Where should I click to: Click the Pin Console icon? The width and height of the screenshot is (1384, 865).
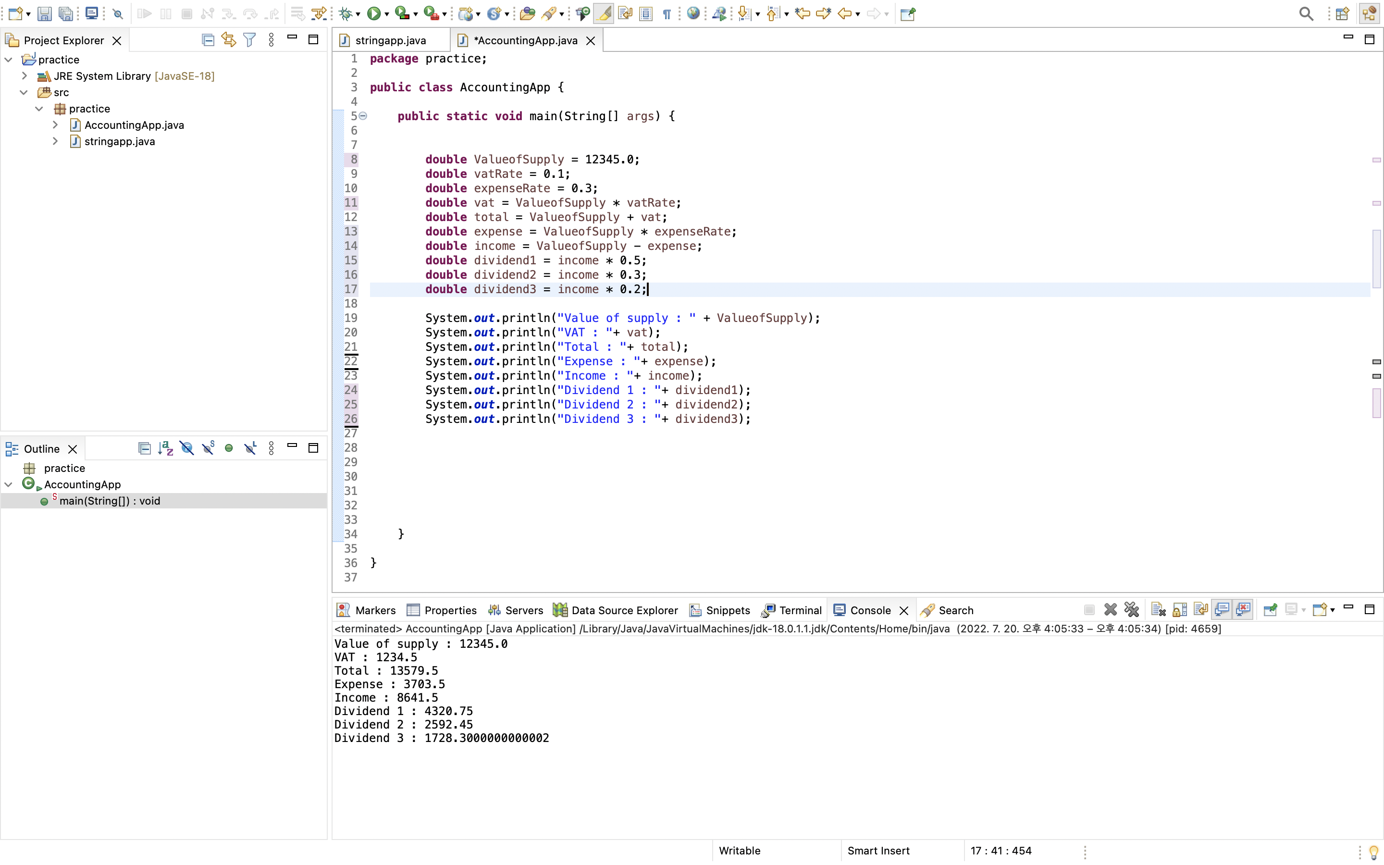point(1270,610)
